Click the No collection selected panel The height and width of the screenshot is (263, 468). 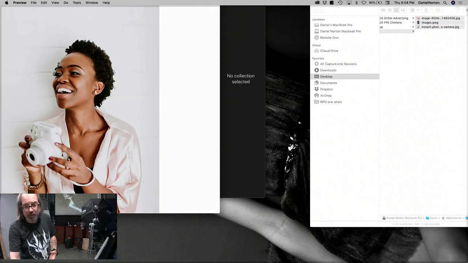(242, 102)
